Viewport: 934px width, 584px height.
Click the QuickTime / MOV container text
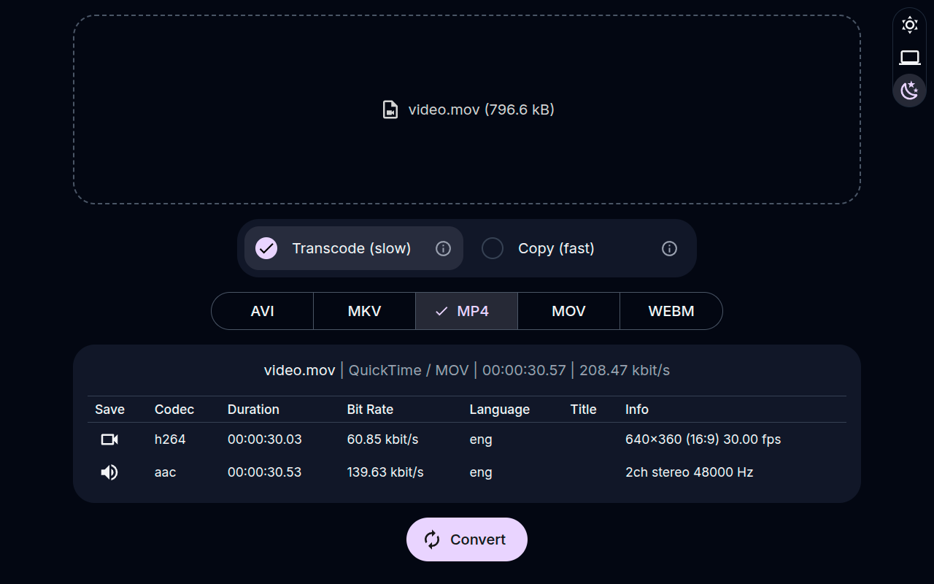409,370
